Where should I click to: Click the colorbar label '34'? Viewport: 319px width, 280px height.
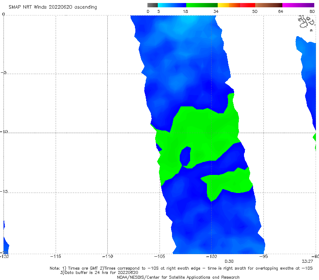pyautogui.click(x=216, y=11)
